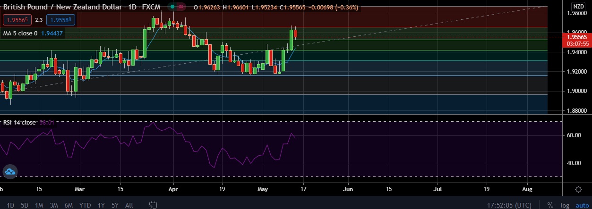
Task: Click the 1.98000 price axis label
Action: pos(576,13)
